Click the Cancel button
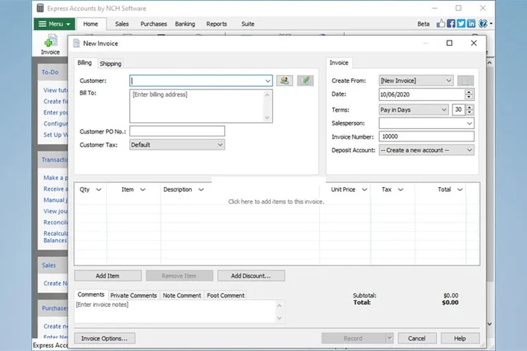 click(x=417, y=338)
